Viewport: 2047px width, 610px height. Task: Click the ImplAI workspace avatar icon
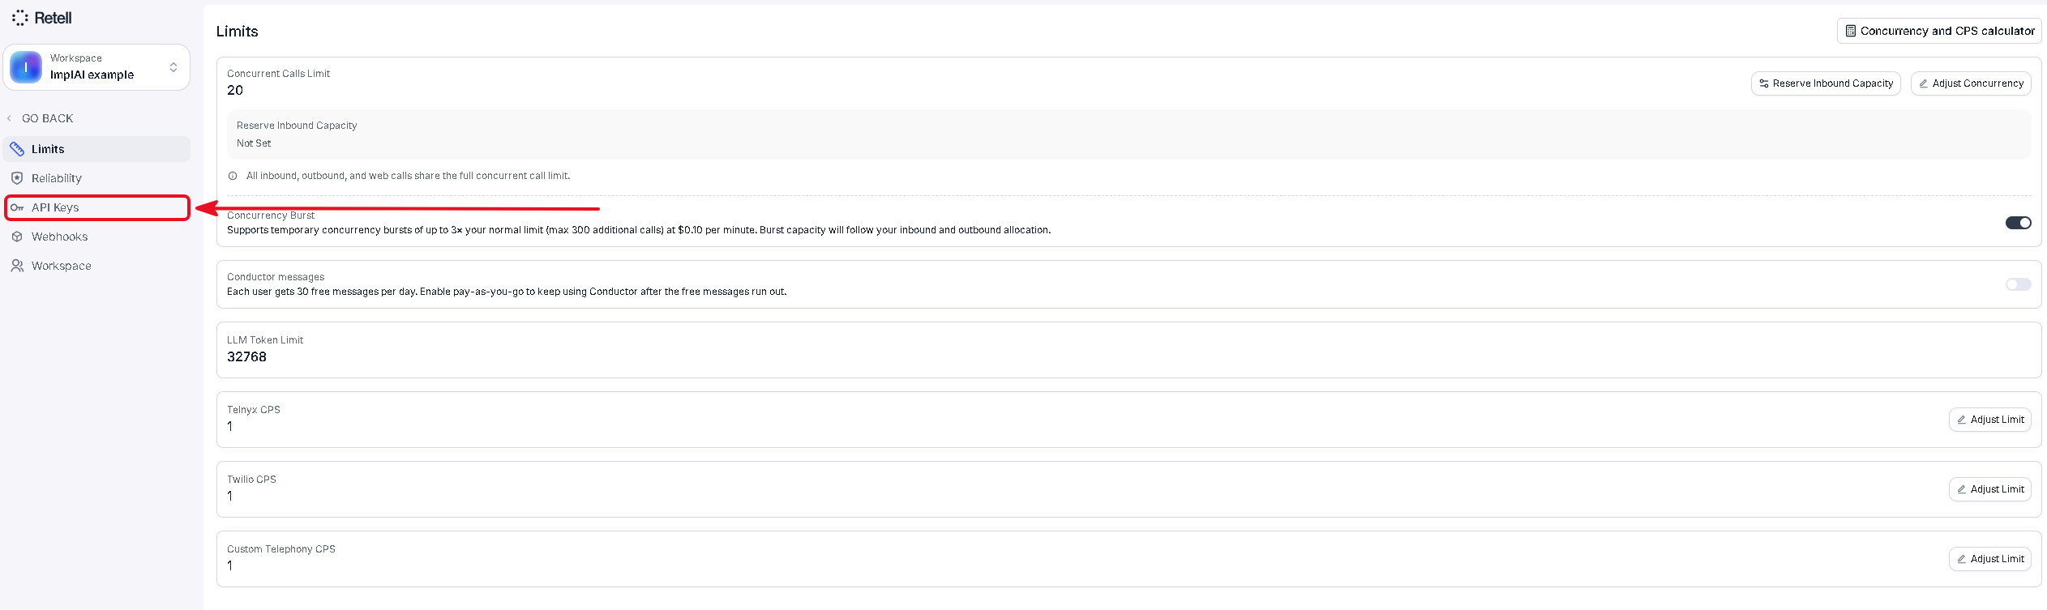point(26,67)
